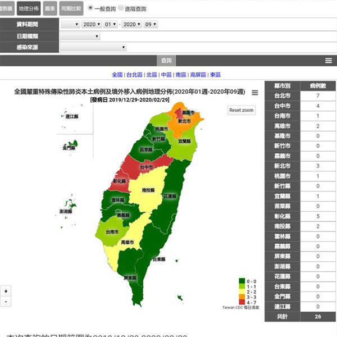
Task: Open the 台北區 region link
Action: pos(134,75)
